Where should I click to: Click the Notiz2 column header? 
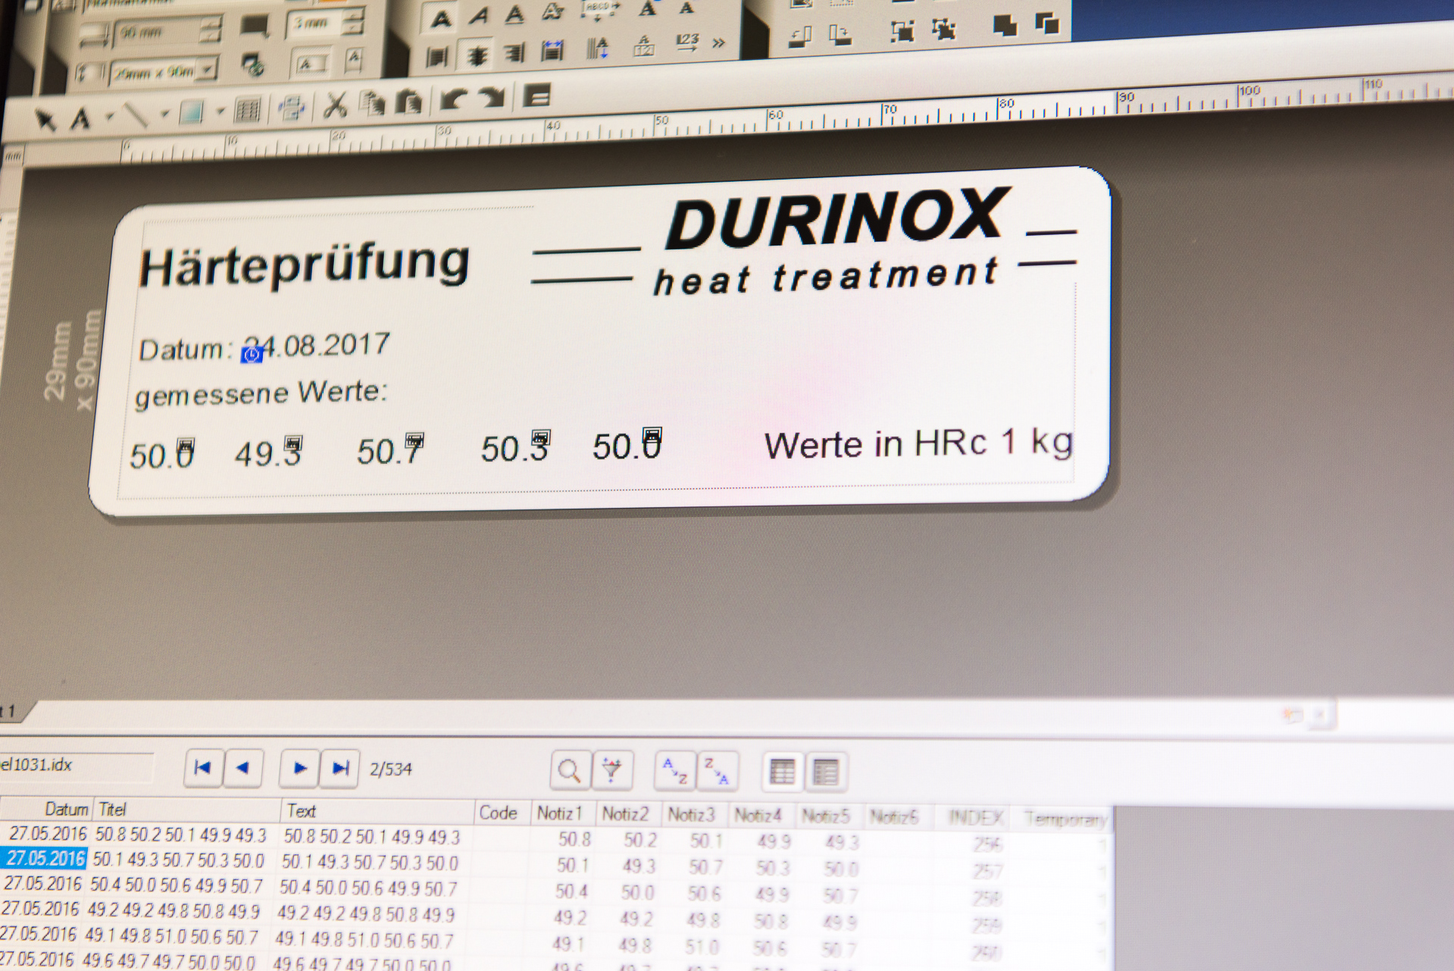(629, 814)
